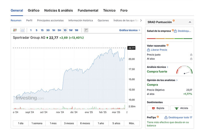Click Desbloquear todo 17 link
The height and width of the screenshot is (134, 198).
(x=180, y=117)
